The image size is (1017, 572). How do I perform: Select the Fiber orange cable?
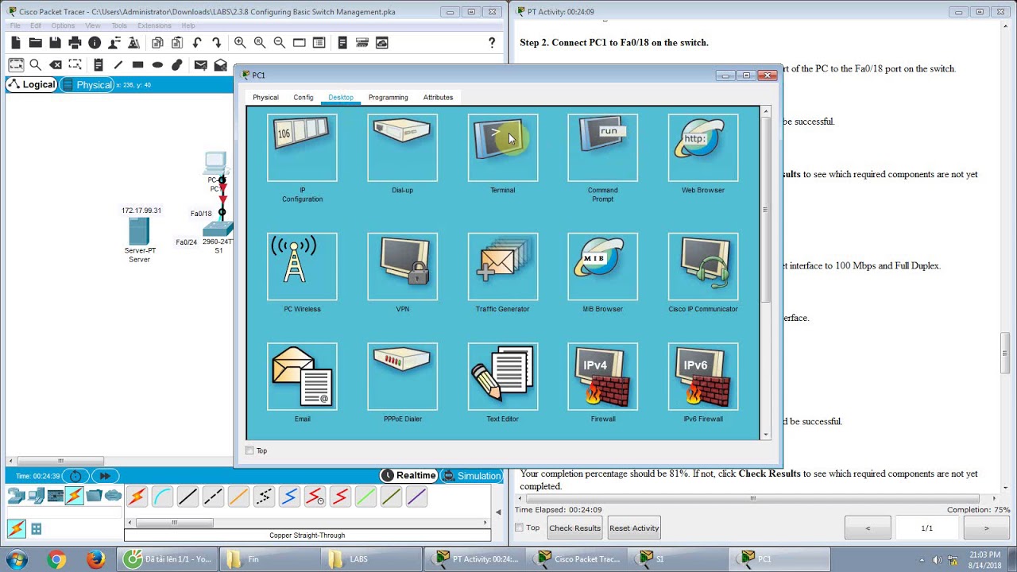tap(238, 497)
